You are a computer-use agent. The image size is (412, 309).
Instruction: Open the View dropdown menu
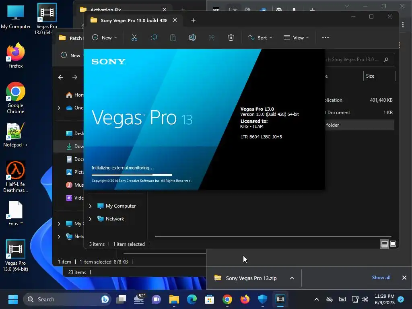coord(296,37)
